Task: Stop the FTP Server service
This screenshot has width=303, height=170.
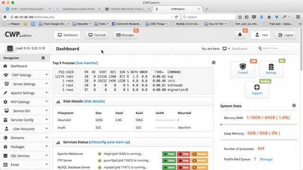Action: click(x=184, y=161)
